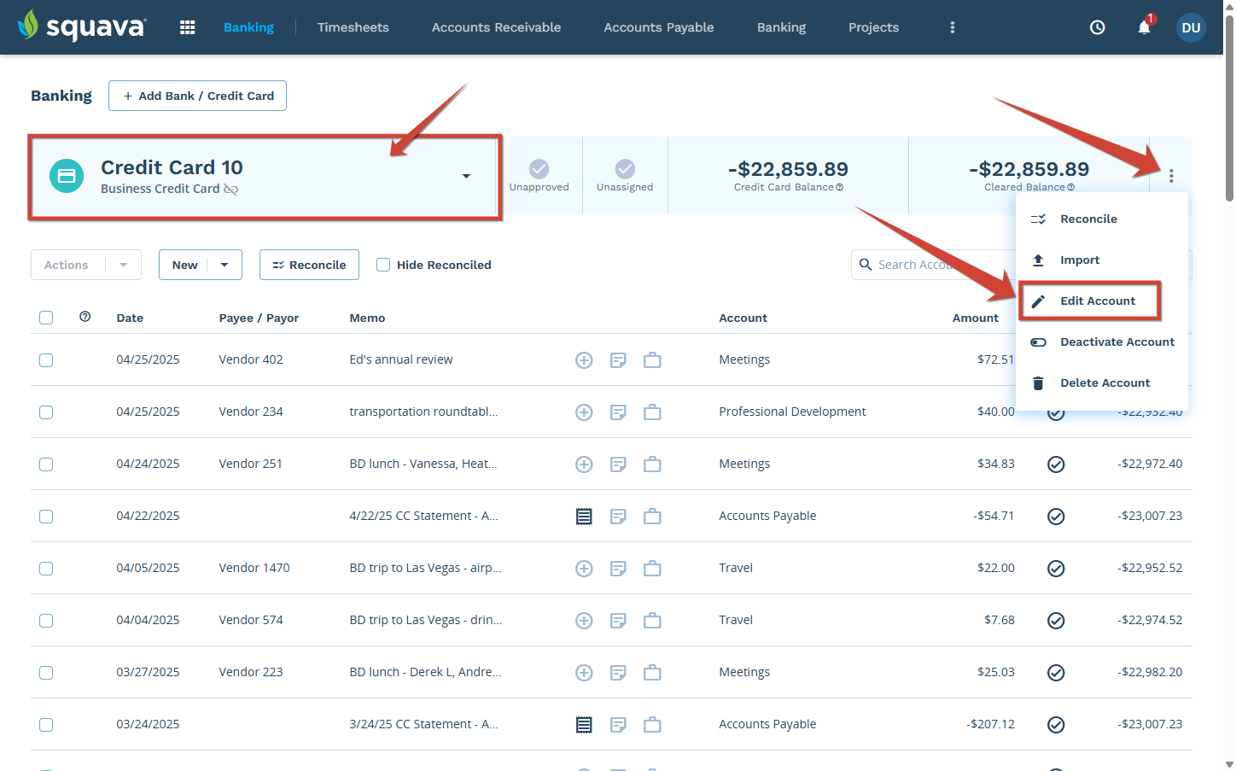The image size is (1236, 771).
Task: Enable the Hide Reconciled checkbox
Action: [383, 265]
